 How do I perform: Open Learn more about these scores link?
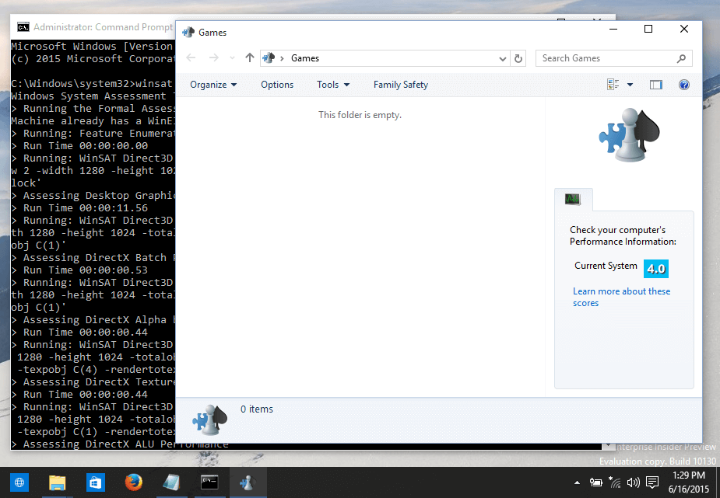tap(621, 297)
